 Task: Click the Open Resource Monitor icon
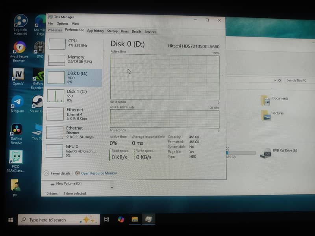pyautogui.click(x=77, y=173)
